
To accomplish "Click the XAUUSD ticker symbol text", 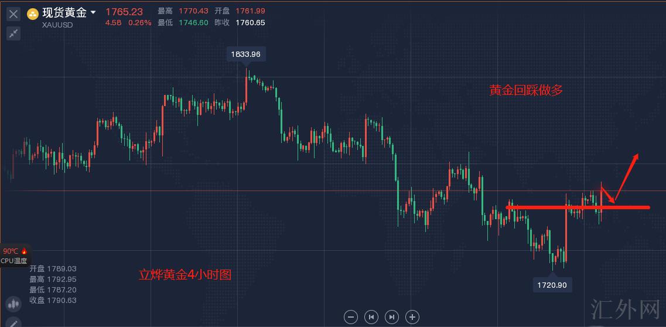I will (x=57, y=25).
